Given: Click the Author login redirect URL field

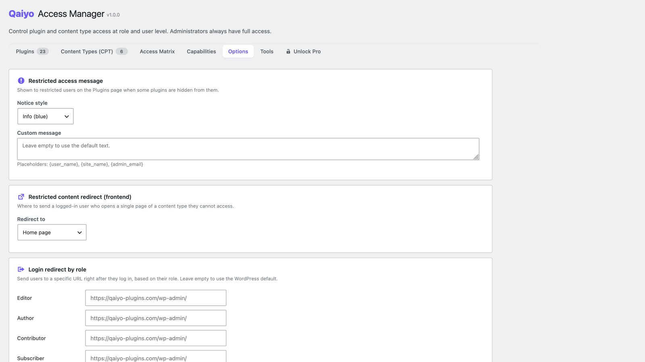Looking at the screenshot, I should (156, 318).
